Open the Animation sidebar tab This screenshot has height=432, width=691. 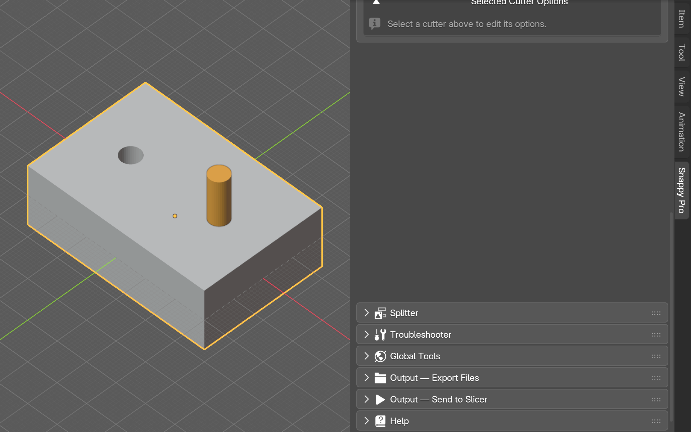(681, 132)
